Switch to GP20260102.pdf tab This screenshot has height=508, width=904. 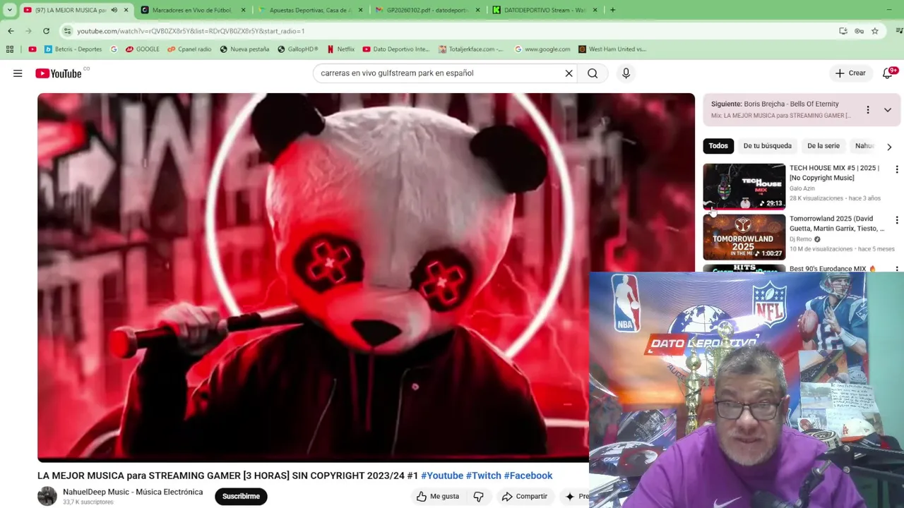tap(427, 10)
